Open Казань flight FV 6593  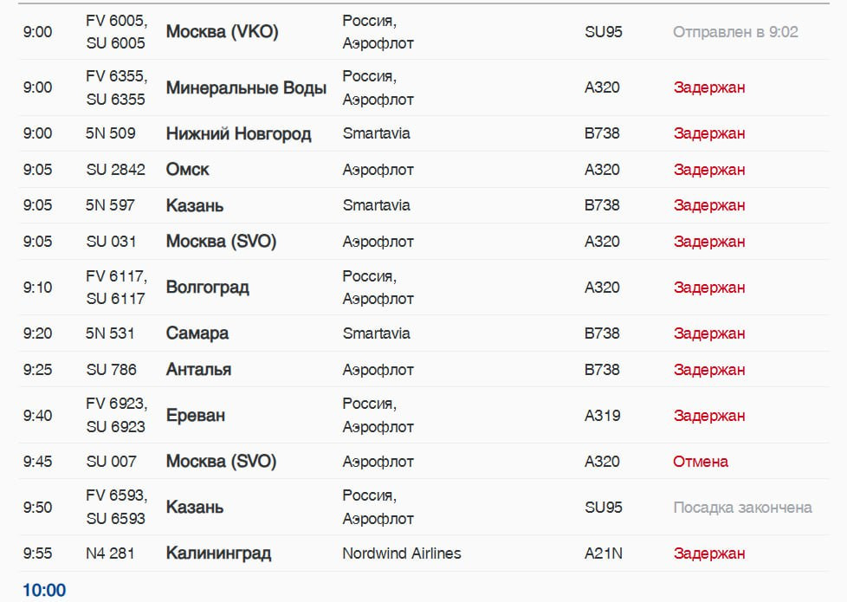195,507
